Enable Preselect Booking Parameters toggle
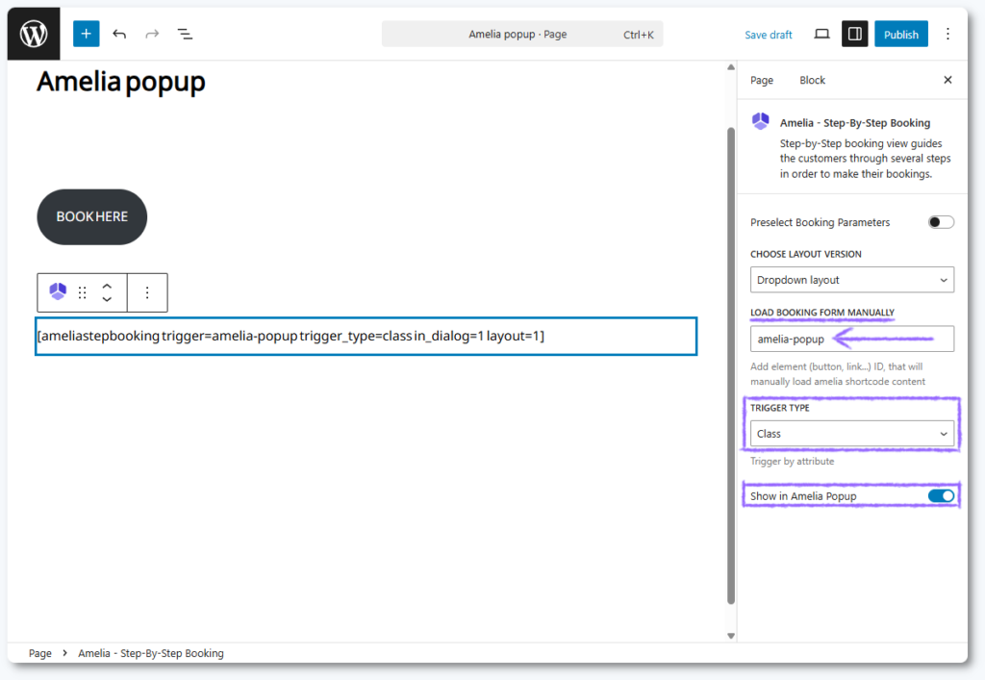This screenshot has width=985, height=680. point(941,222)
